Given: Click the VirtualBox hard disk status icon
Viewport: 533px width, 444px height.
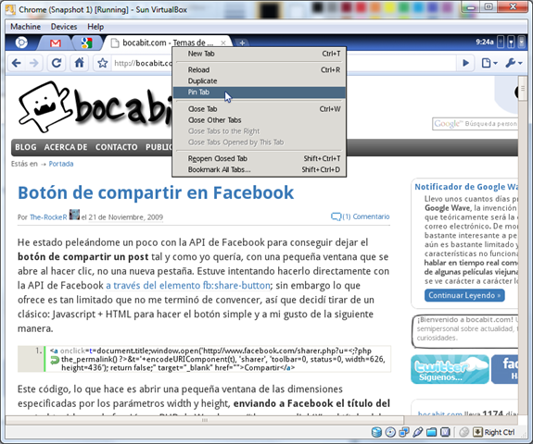Looking at the screenshot, I should pyautogui.click(x=376, y=432).
